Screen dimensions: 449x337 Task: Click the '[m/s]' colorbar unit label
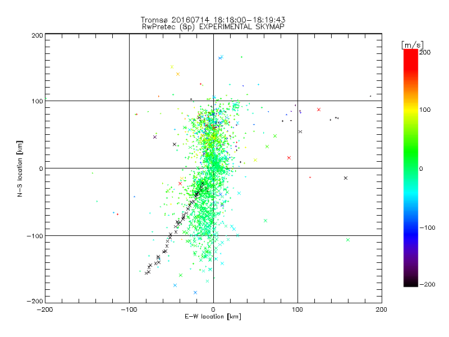[x=413, y=45]
